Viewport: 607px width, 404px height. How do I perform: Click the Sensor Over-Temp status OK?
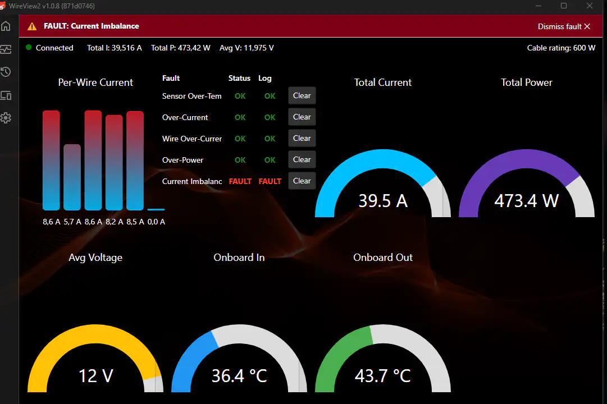pos(240,96)
